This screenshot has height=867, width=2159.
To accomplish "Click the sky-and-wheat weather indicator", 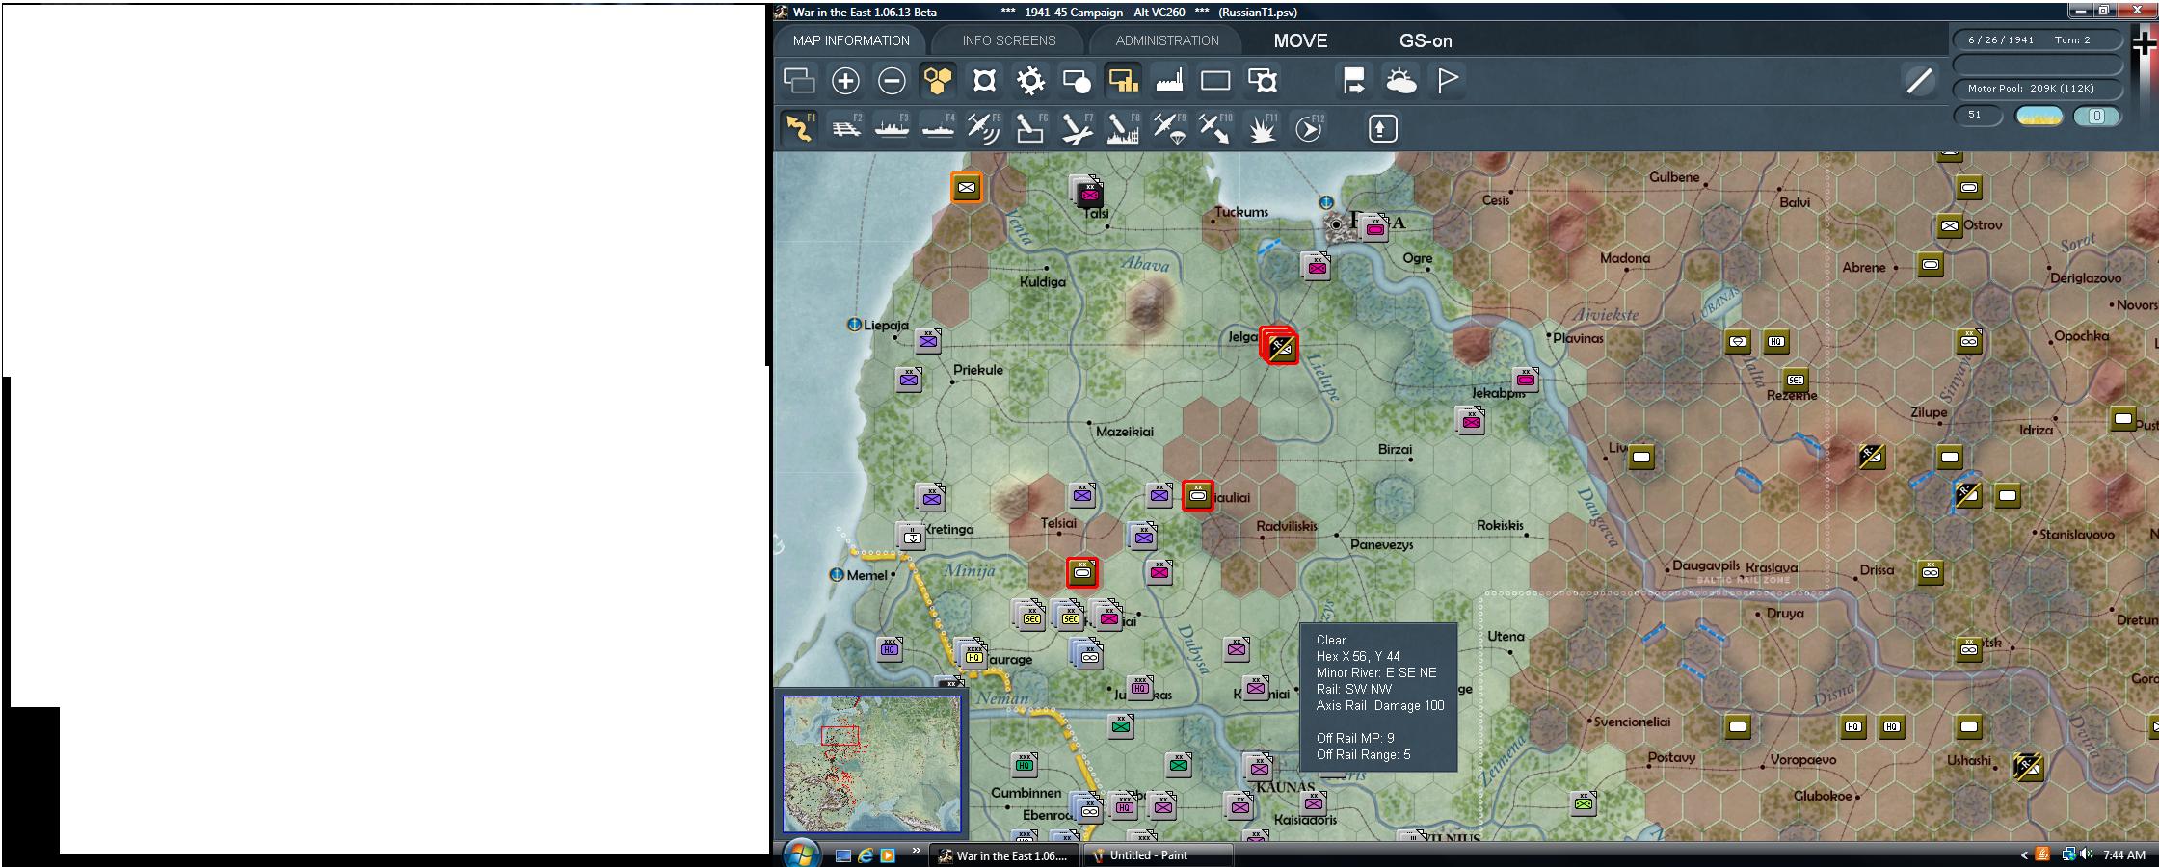I will 2039,117.
